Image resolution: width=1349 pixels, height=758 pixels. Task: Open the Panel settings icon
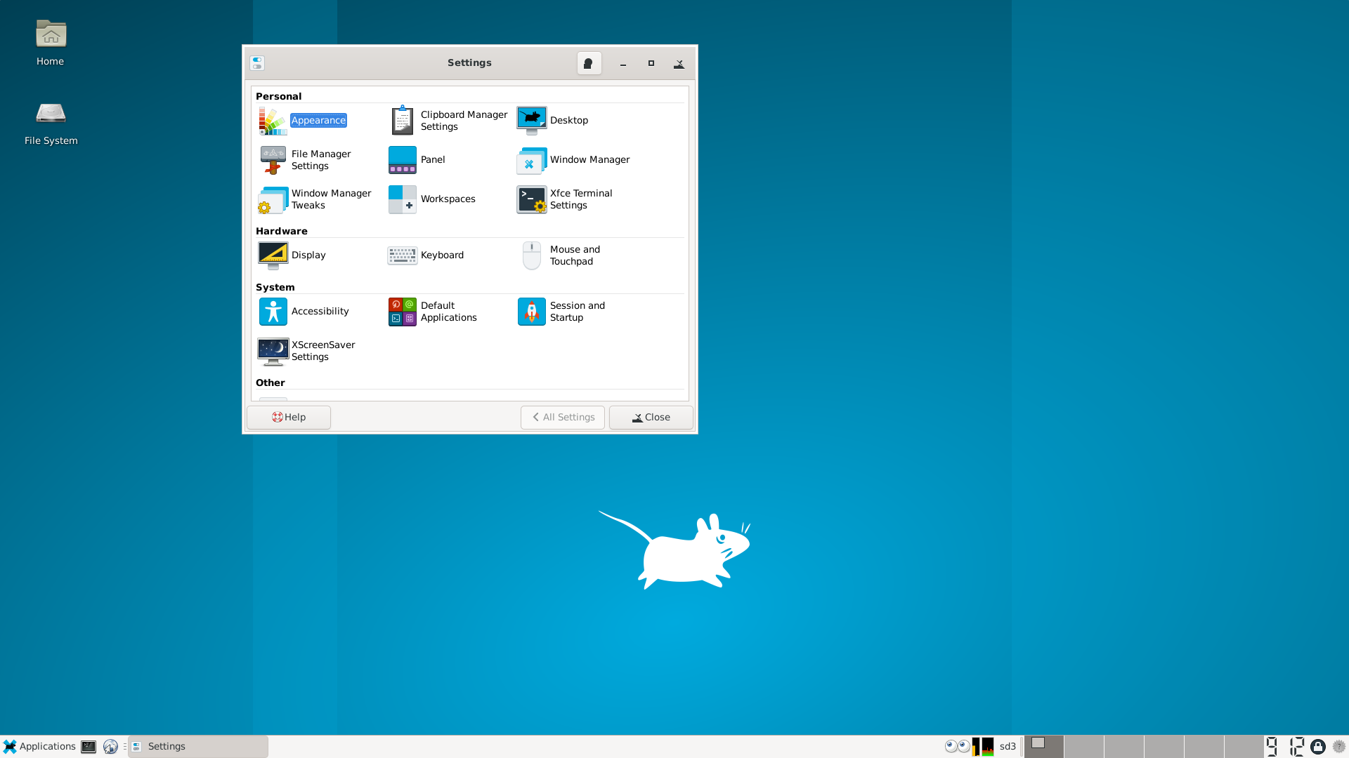[402, 160]
